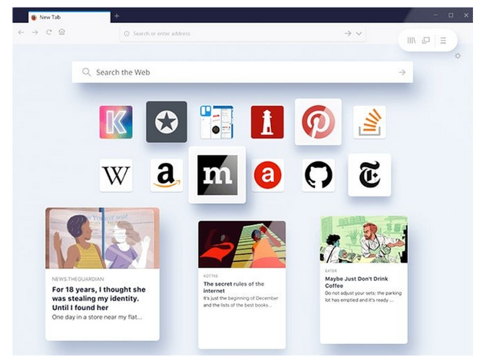Open a new tab with plus button
The height and width of the screenshot is (364, 483).
coord(117,16)
